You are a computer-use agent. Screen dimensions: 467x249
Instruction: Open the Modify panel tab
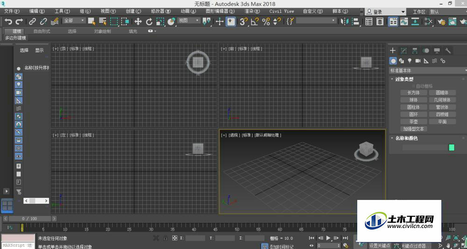(404, 50)
